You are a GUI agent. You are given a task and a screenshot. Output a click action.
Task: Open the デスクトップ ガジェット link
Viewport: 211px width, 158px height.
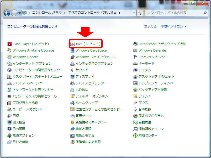tap(156, 77)
